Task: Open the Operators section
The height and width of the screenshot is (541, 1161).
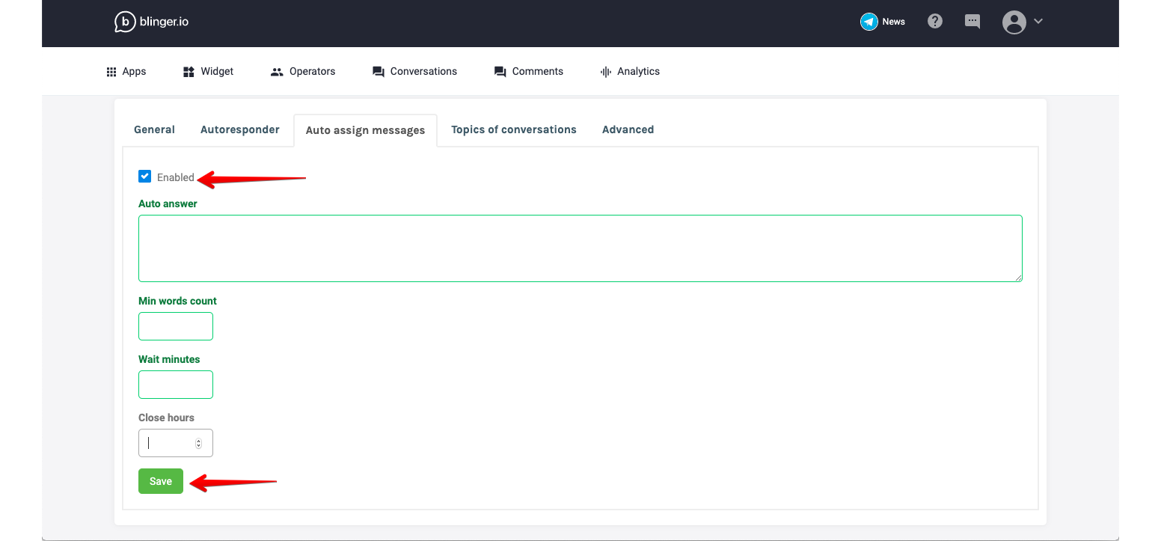Action: [x=303, y=71]
